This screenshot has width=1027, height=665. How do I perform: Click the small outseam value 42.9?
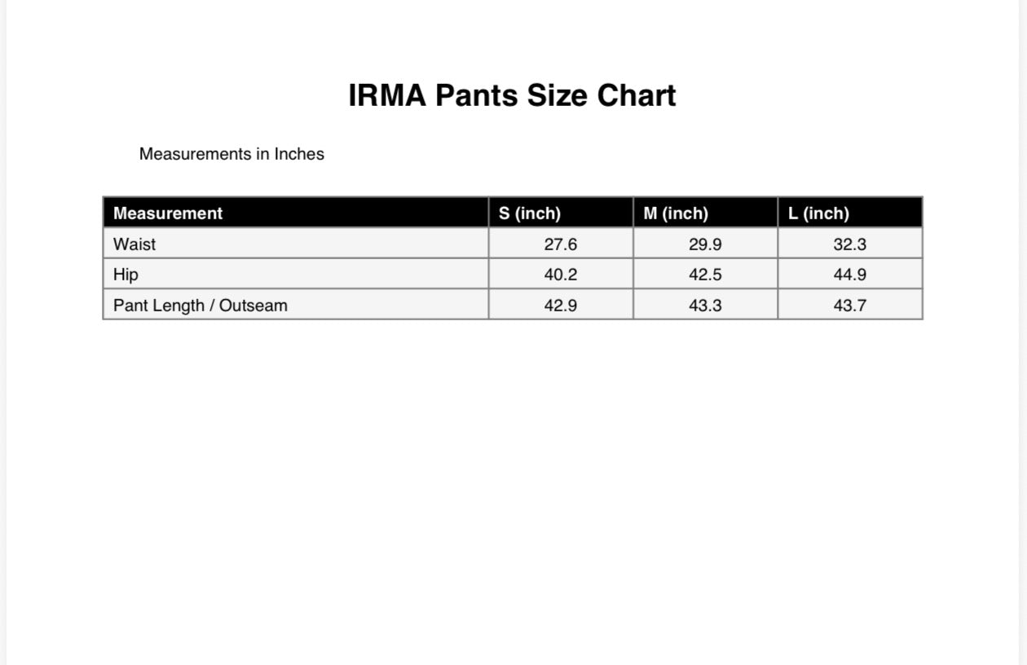[x=561, y=306]
